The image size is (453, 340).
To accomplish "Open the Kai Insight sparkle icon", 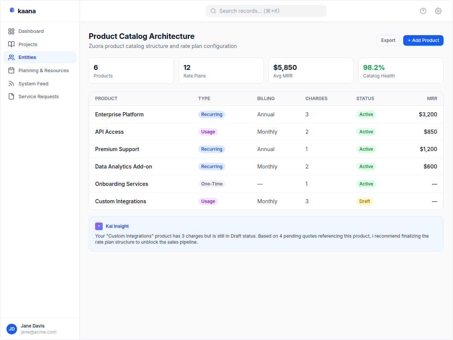I will (x=99, y=226).
